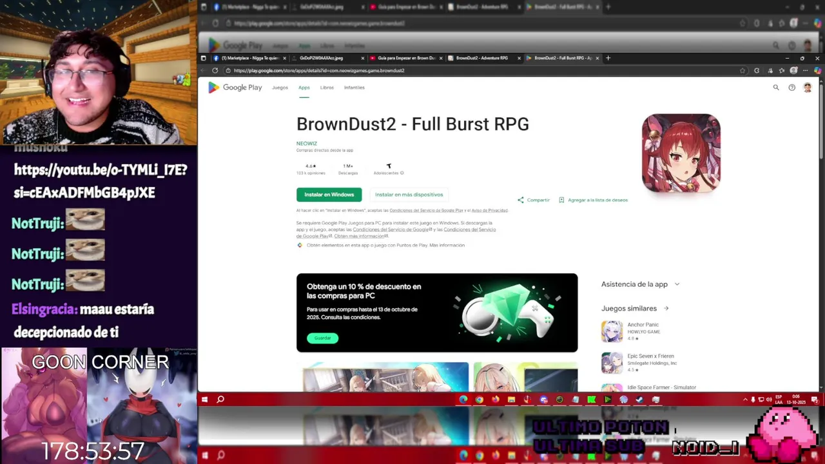Image resolution: width=825 pixels, height=464 pixels.
Task: Launch Google Chrome from the taskbar
Action: [x=479, y=400]
